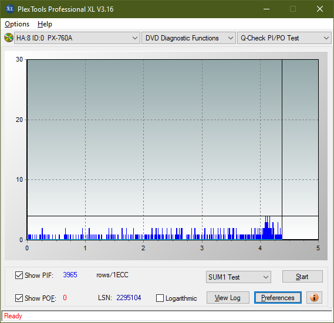Click the PlexTools XL app icon
Viewport: 334px width, 323px height.
(9, 9)
